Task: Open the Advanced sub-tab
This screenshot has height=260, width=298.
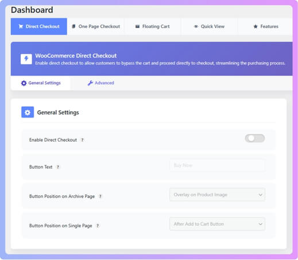Action: point(100,83)
